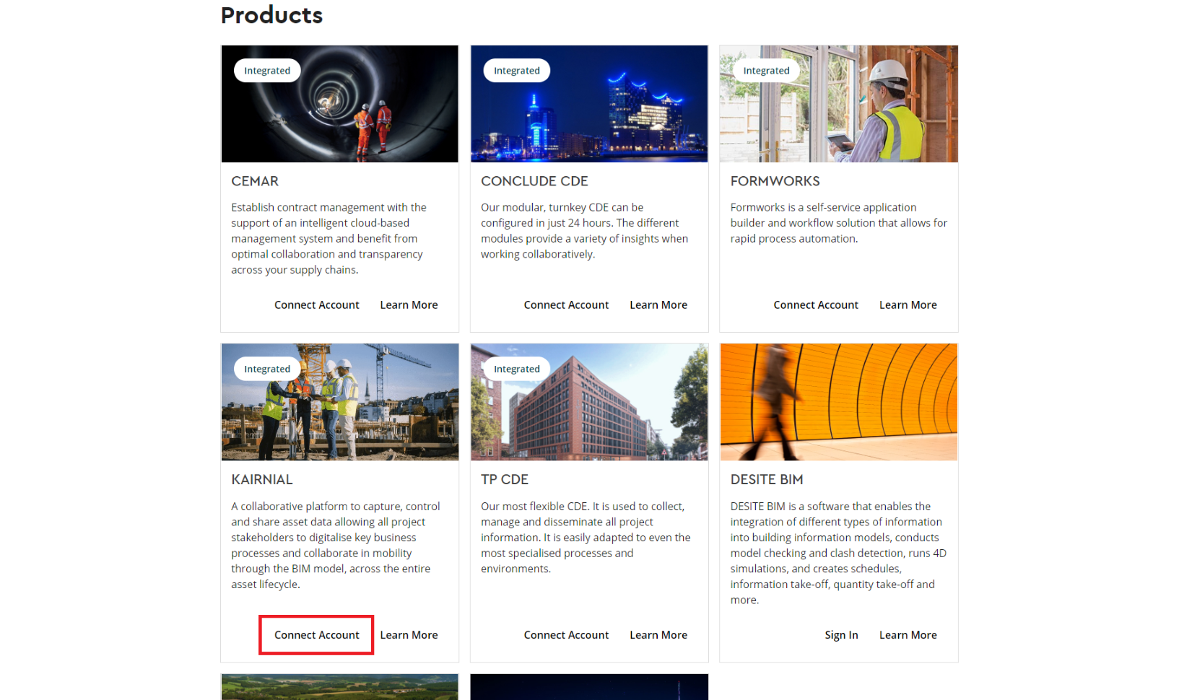Viewport: 1179px width, 700px height.
Task: Open Learn More for FORMWORKS
Action: coord(908,305)
